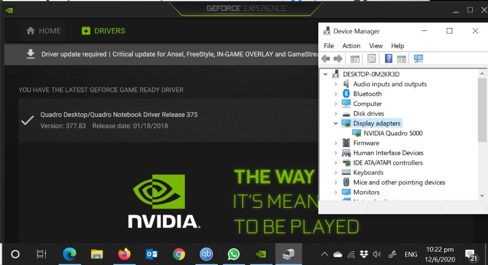Switch to GeForce Experience taskbar icon

click(x=261, y=255)
